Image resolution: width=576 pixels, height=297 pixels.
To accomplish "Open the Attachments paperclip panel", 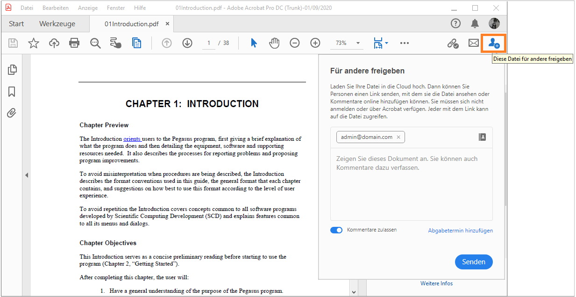I will click(12, 113).
